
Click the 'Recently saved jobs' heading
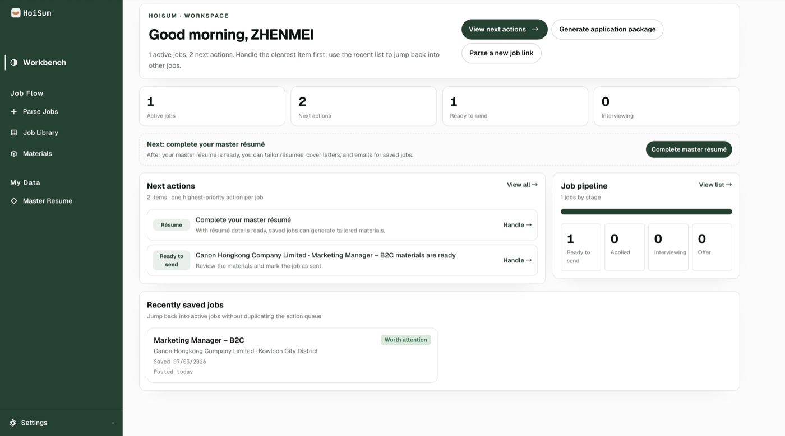pyautogui.click(x=185, y=305)
